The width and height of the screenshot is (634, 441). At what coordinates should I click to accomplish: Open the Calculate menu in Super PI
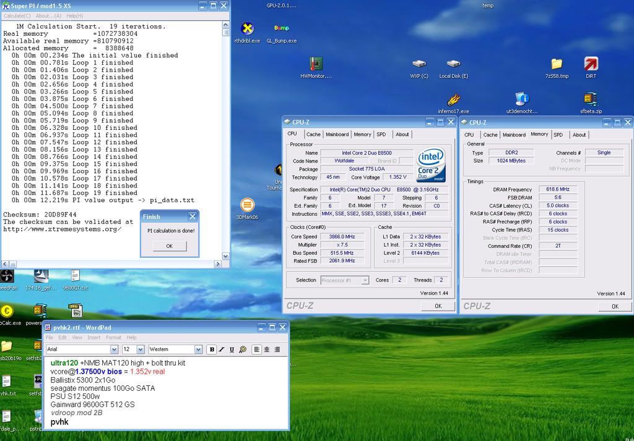click(17, 15)
